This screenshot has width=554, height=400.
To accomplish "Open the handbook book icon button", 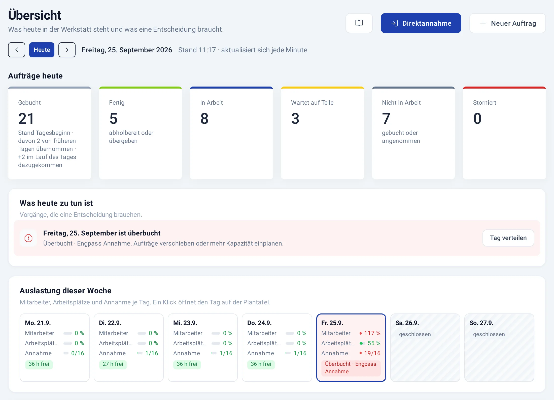I will coord(359,23).
